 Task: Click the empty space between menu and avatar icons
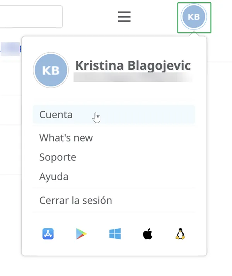click(155, 17)
